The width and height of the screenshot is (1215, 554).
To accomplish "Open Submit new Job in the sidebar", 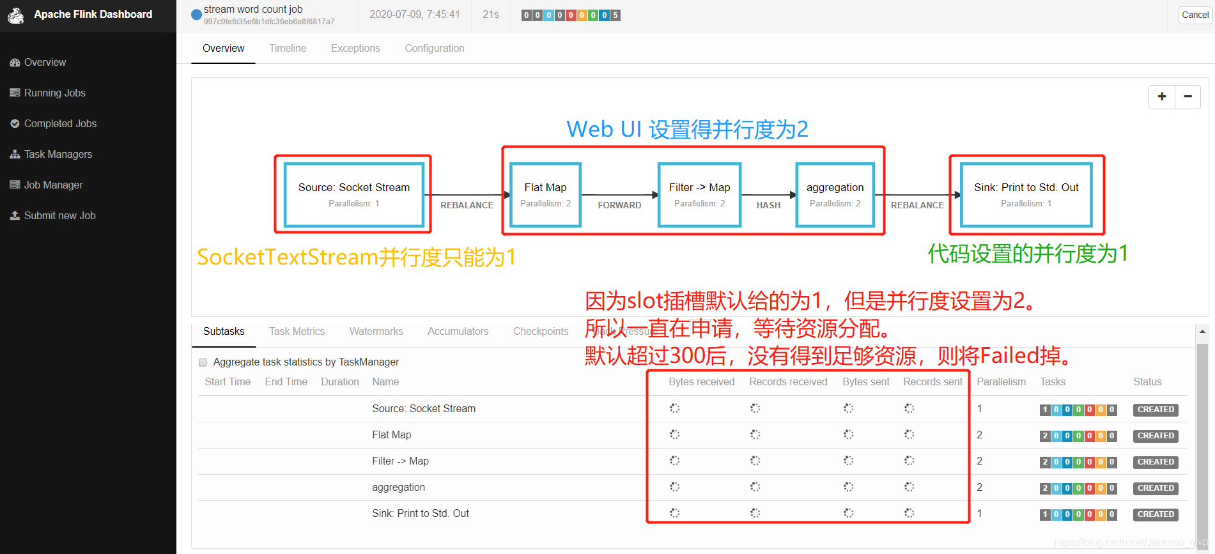I will point(60,216).
